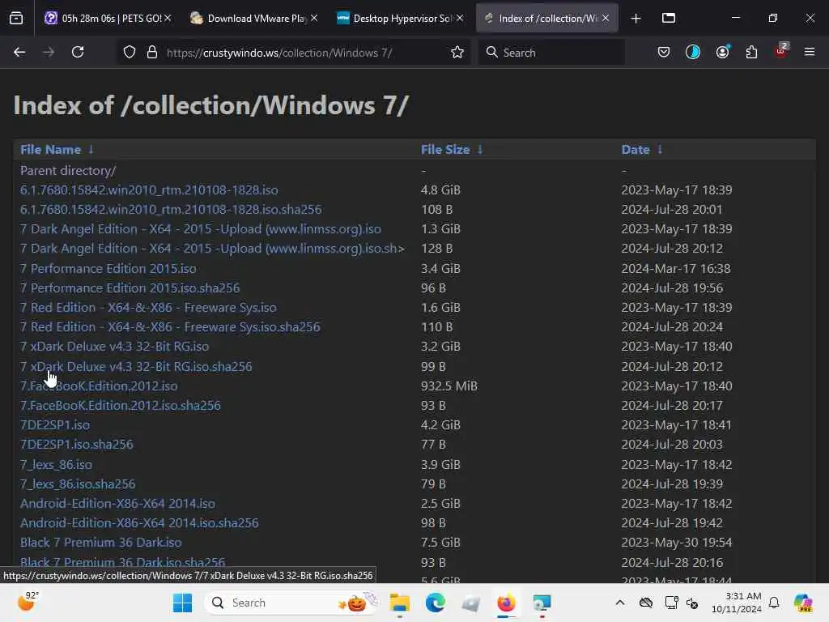Close the Download VMware Player tab
The height and width of the screenshot is (622, 829).
[x=314, y=18]
